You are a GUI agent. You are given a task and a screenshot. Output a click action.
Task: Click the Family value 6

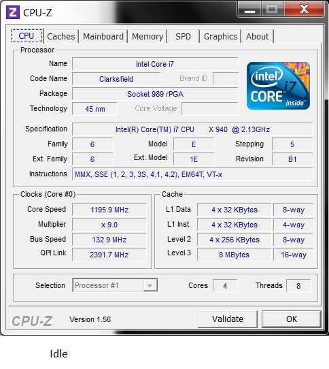[x=92, y=144]
